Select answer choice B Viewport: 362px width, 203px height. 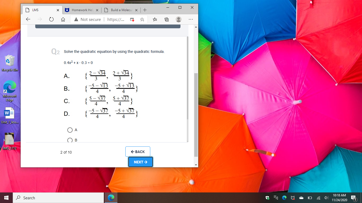click(x=70, y=140)
